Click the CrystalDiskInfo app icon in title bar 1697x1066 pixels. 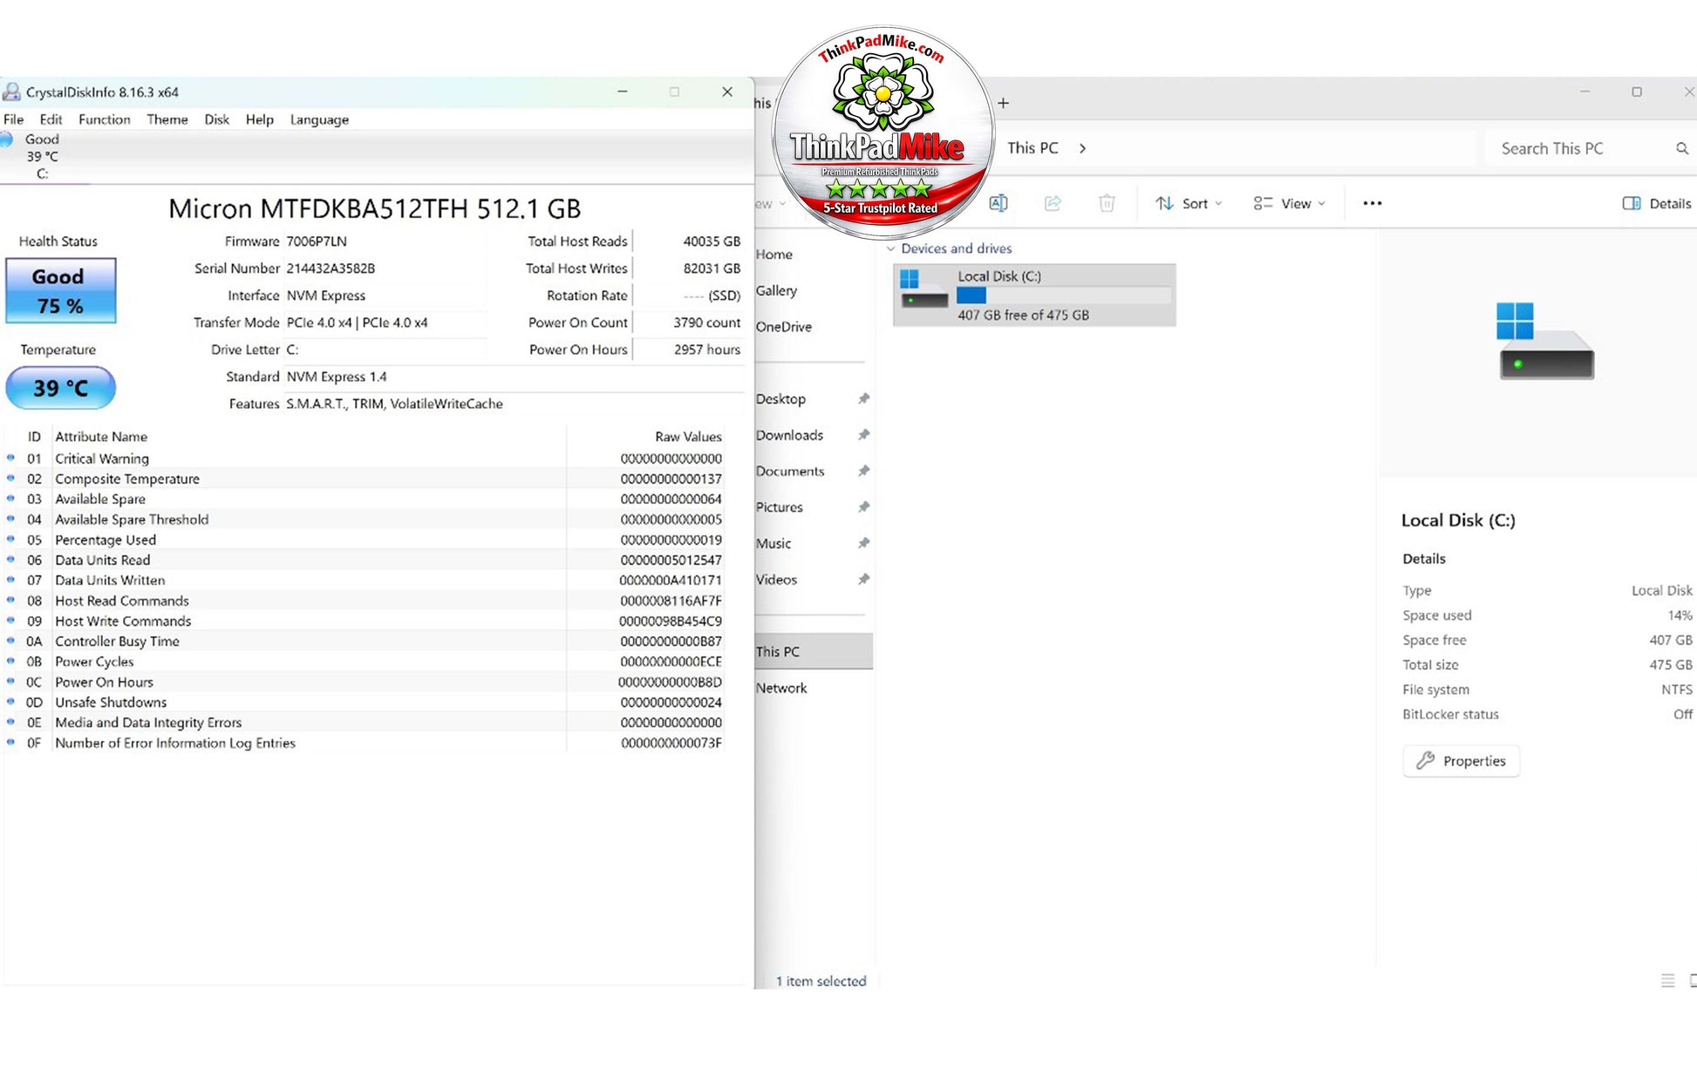(x=11, y=92)
